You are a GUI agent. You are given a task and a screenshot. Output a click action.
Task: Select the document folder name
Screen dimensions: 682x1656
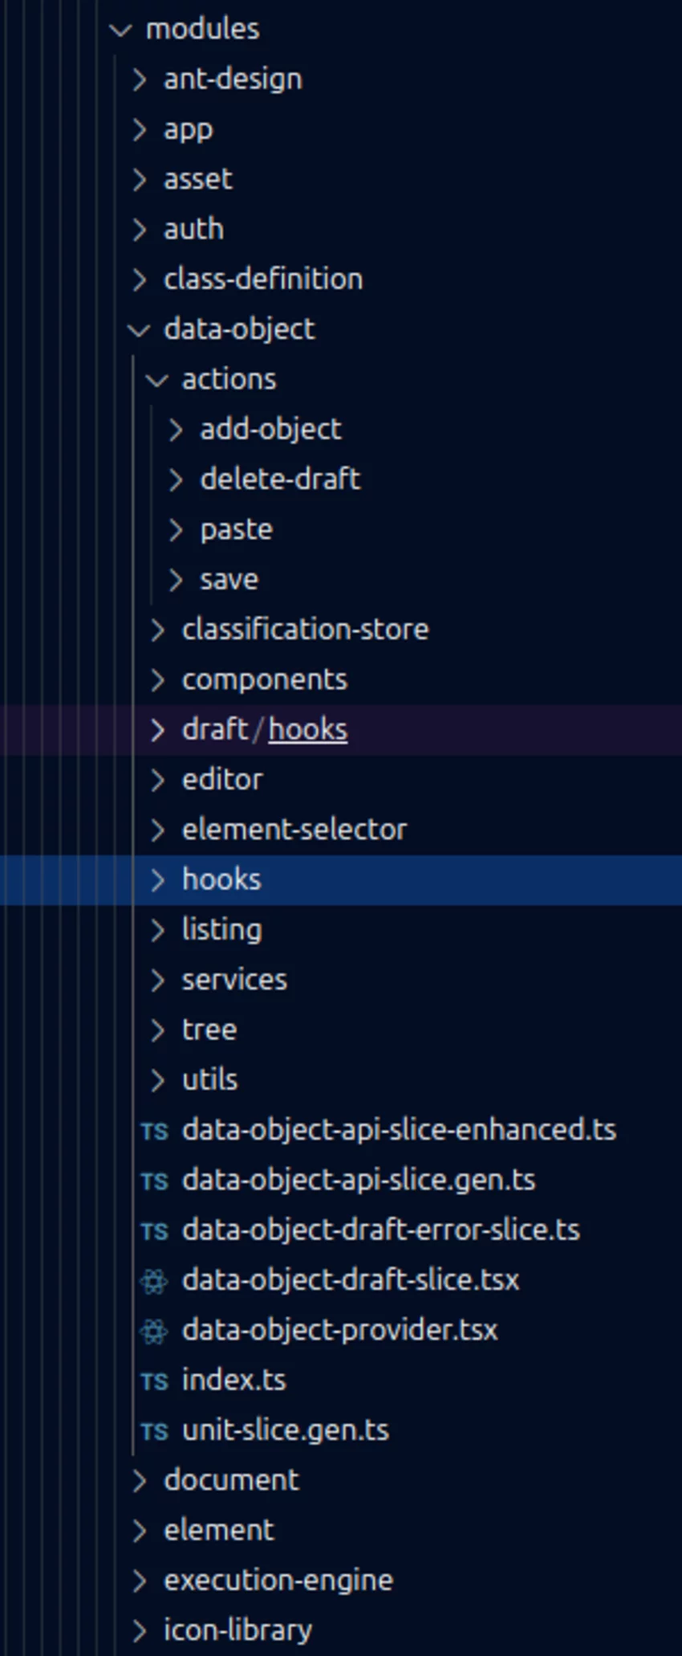(x=232, y=1480)
